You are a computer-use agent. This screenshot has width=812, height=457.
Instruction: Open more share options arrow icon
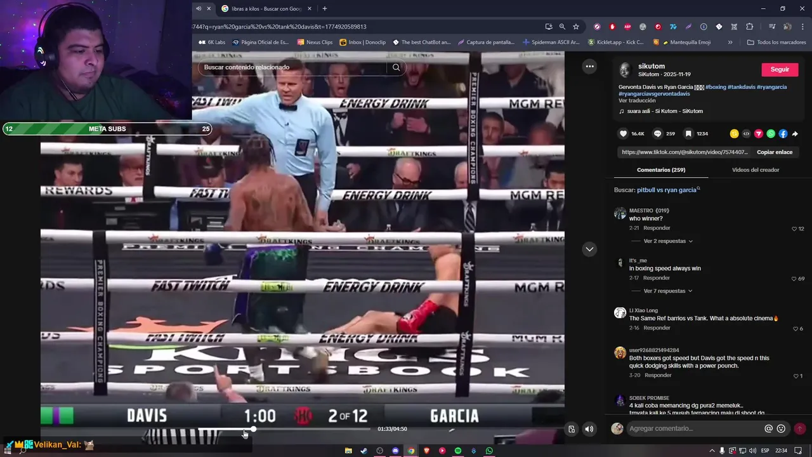(795, 134)
